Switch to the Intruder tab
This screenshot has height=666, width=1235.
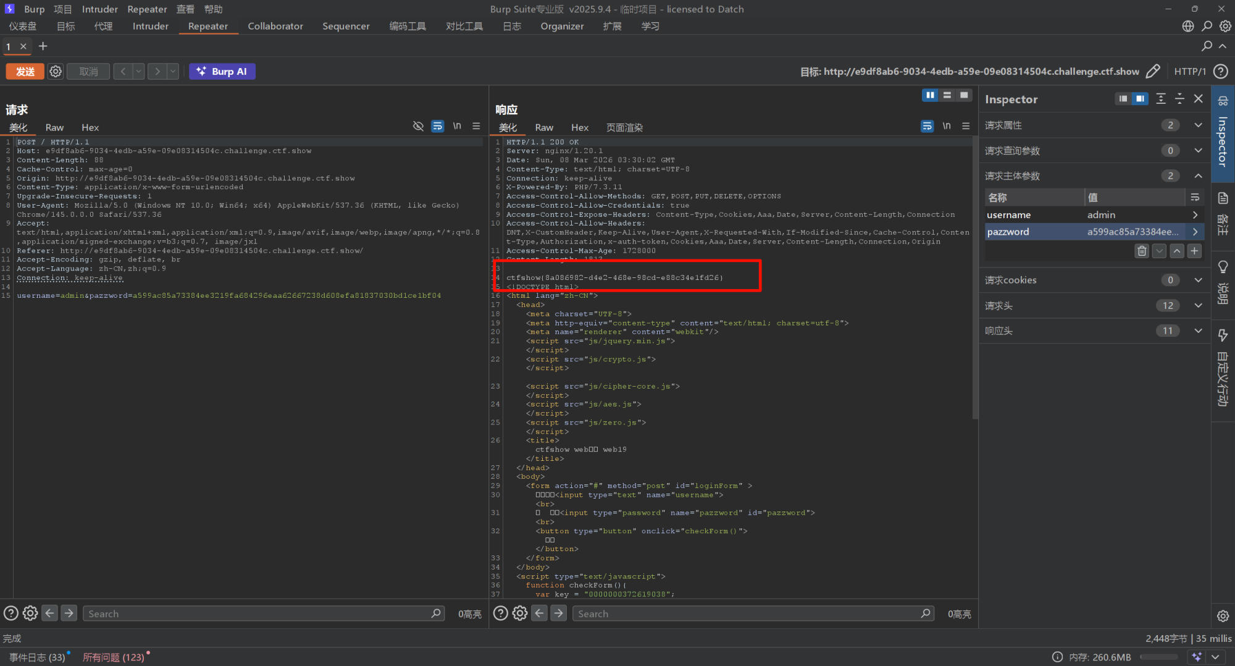pos(150,26)
